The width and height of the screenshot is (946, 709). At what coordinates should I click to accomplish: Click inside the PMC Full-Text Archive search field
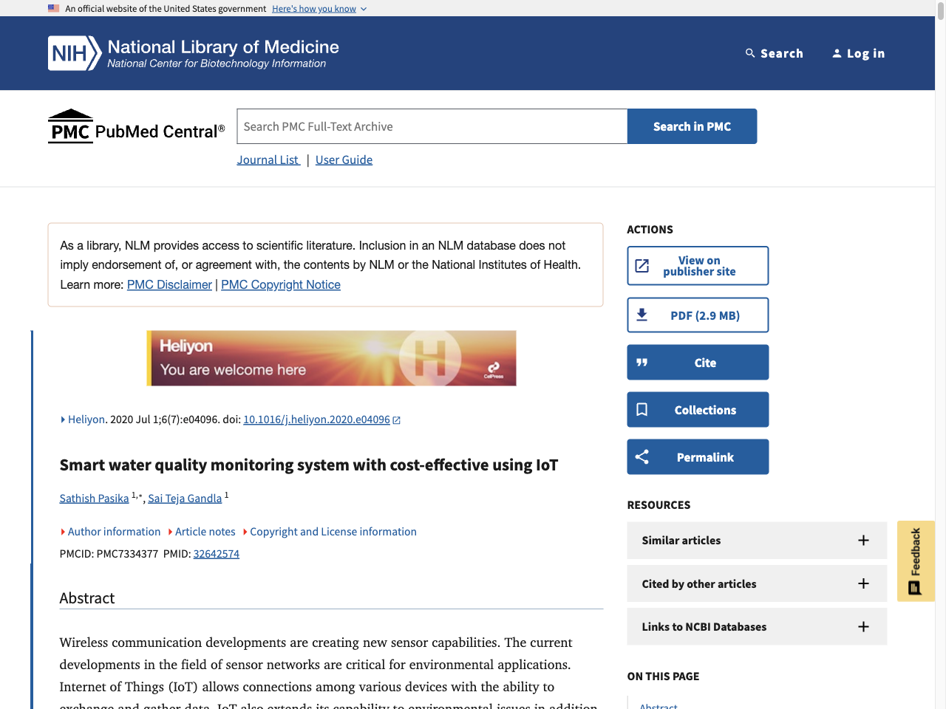point(432,126)
